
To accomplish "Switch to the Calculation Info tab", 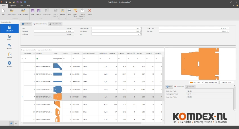I will coord(55,24).
